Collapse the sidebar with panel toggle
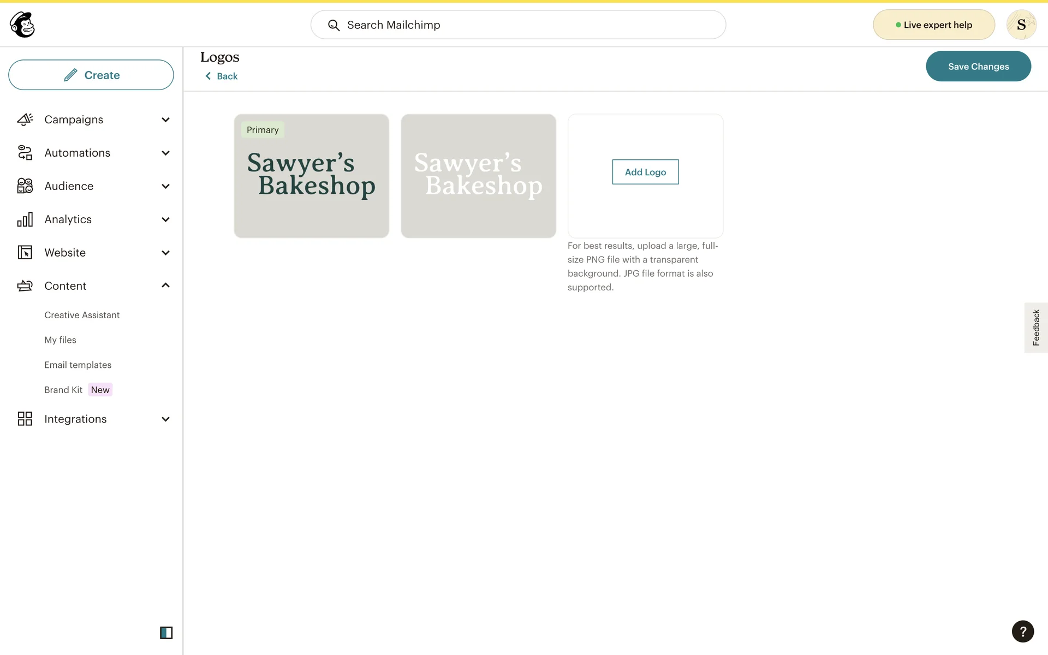Image resolution: width=1048 pixels, height=655 pixels. coord(166,633)
